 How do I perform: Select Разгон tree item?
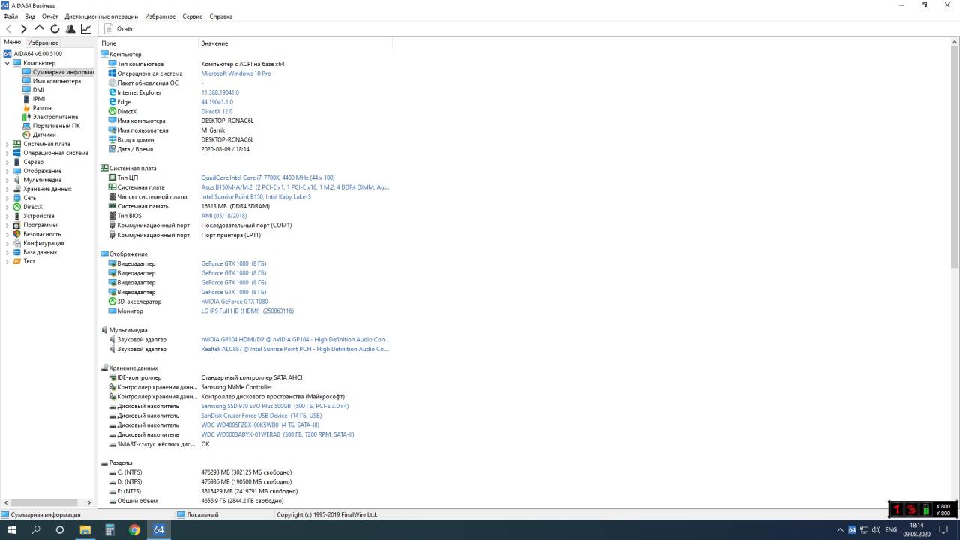(x=42, y=108)
